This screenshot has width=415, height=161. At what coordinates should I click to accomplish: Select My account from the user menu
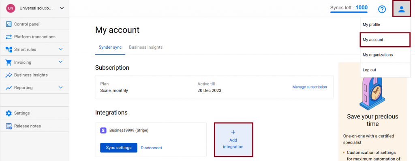click(x=385, y=40)
